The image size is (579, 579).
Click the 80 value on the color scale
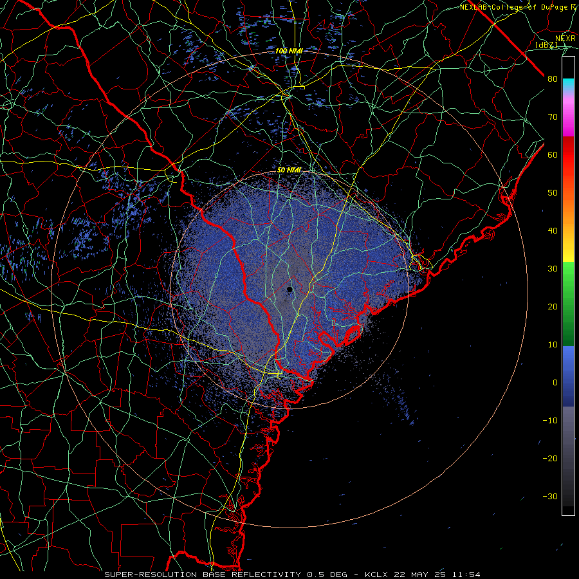tap(553, 78)
